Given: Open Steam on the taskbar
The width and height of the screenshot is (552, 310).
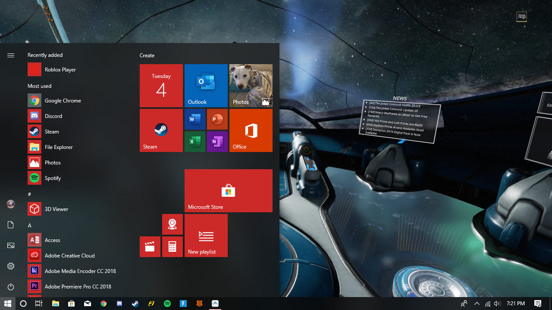Looking at the screenshot, I should click(135, 304).
